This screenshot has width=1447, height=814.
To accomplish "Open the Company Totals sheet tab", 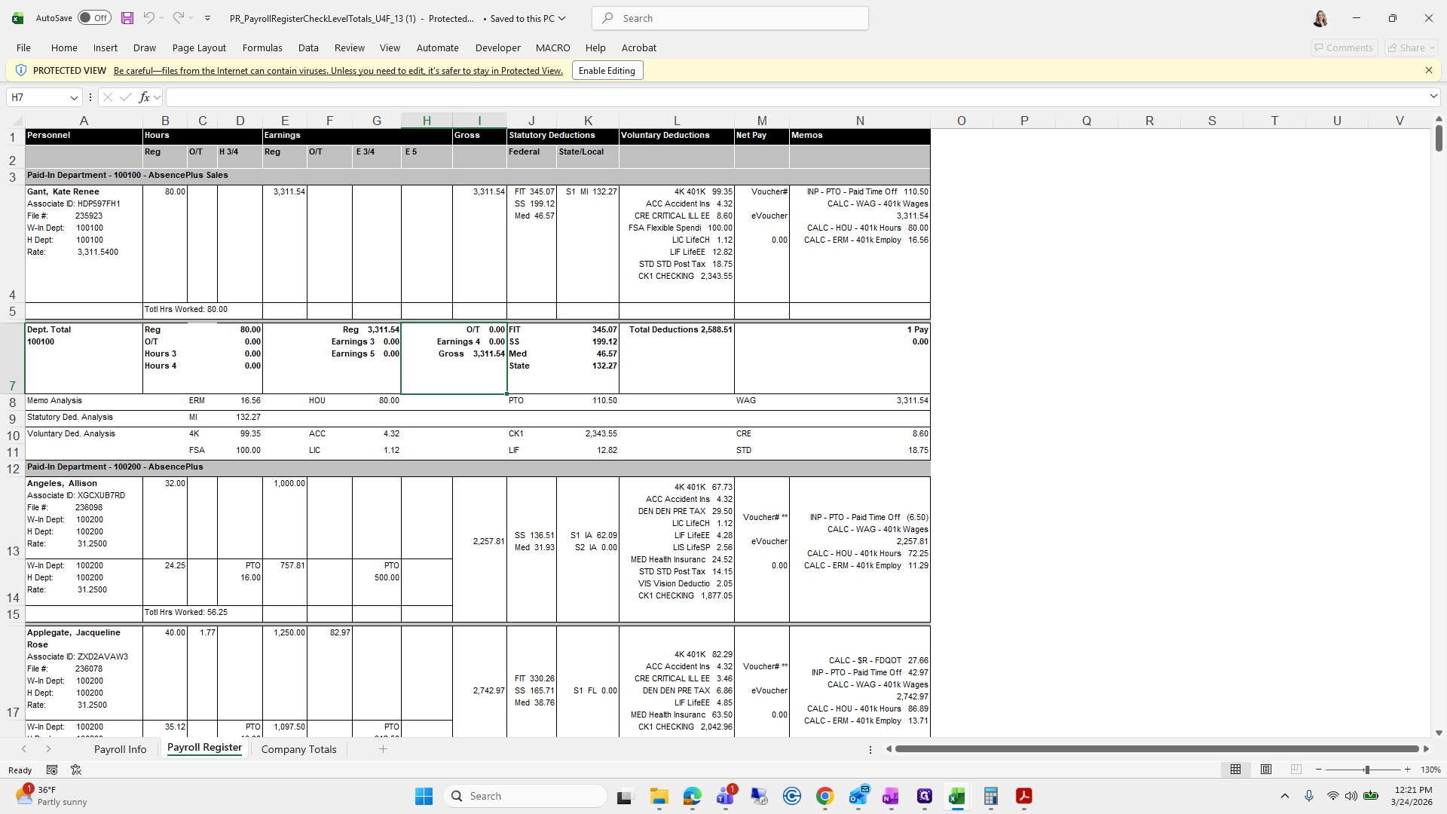I will coord(298,749).
